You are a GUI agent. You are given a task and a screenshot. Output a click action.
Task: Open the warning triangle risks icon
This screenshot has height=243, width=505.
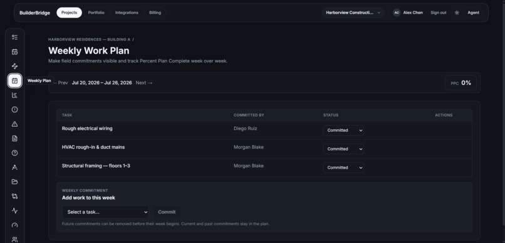(x=14, y=124)
